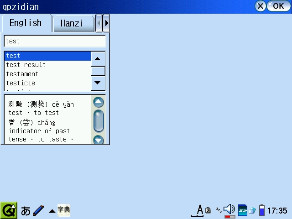The image size is (292, 219).
Task: Click the dictionary app taskbar icon
Action: (64, 210)
